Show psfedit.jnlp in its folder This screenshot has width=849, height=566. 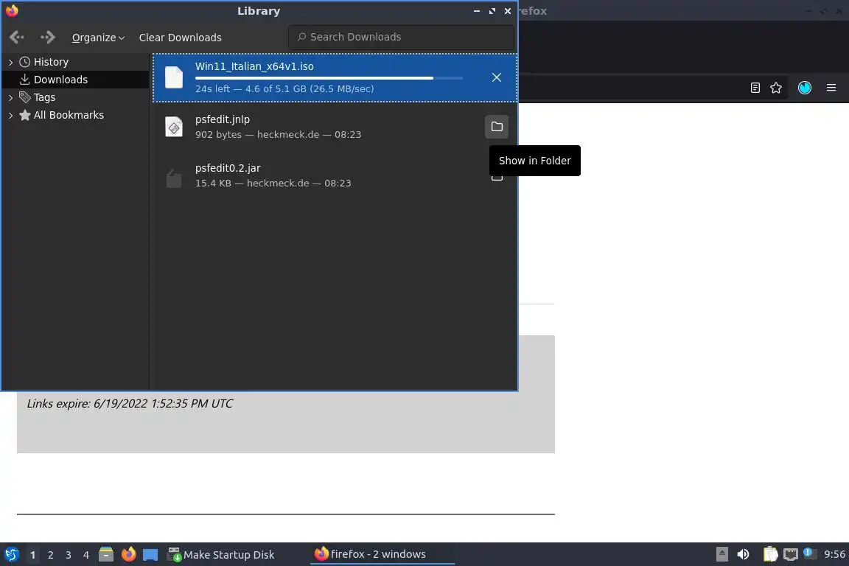tap(497, 127)
